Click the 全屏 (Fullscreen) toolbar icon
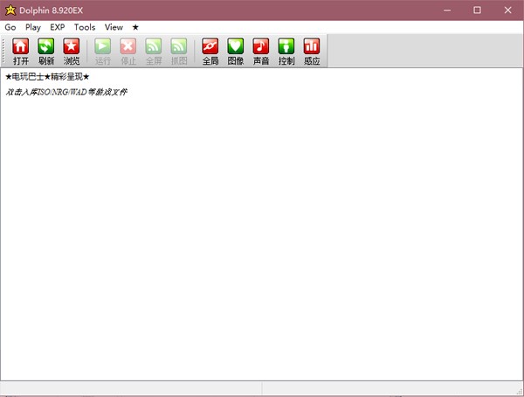The height and width of the screenshot is (397, 524). coord(154,46)
